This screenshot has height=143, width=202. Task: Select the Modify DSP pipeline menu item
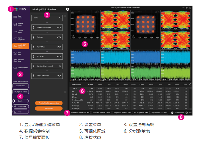[21, 46]
